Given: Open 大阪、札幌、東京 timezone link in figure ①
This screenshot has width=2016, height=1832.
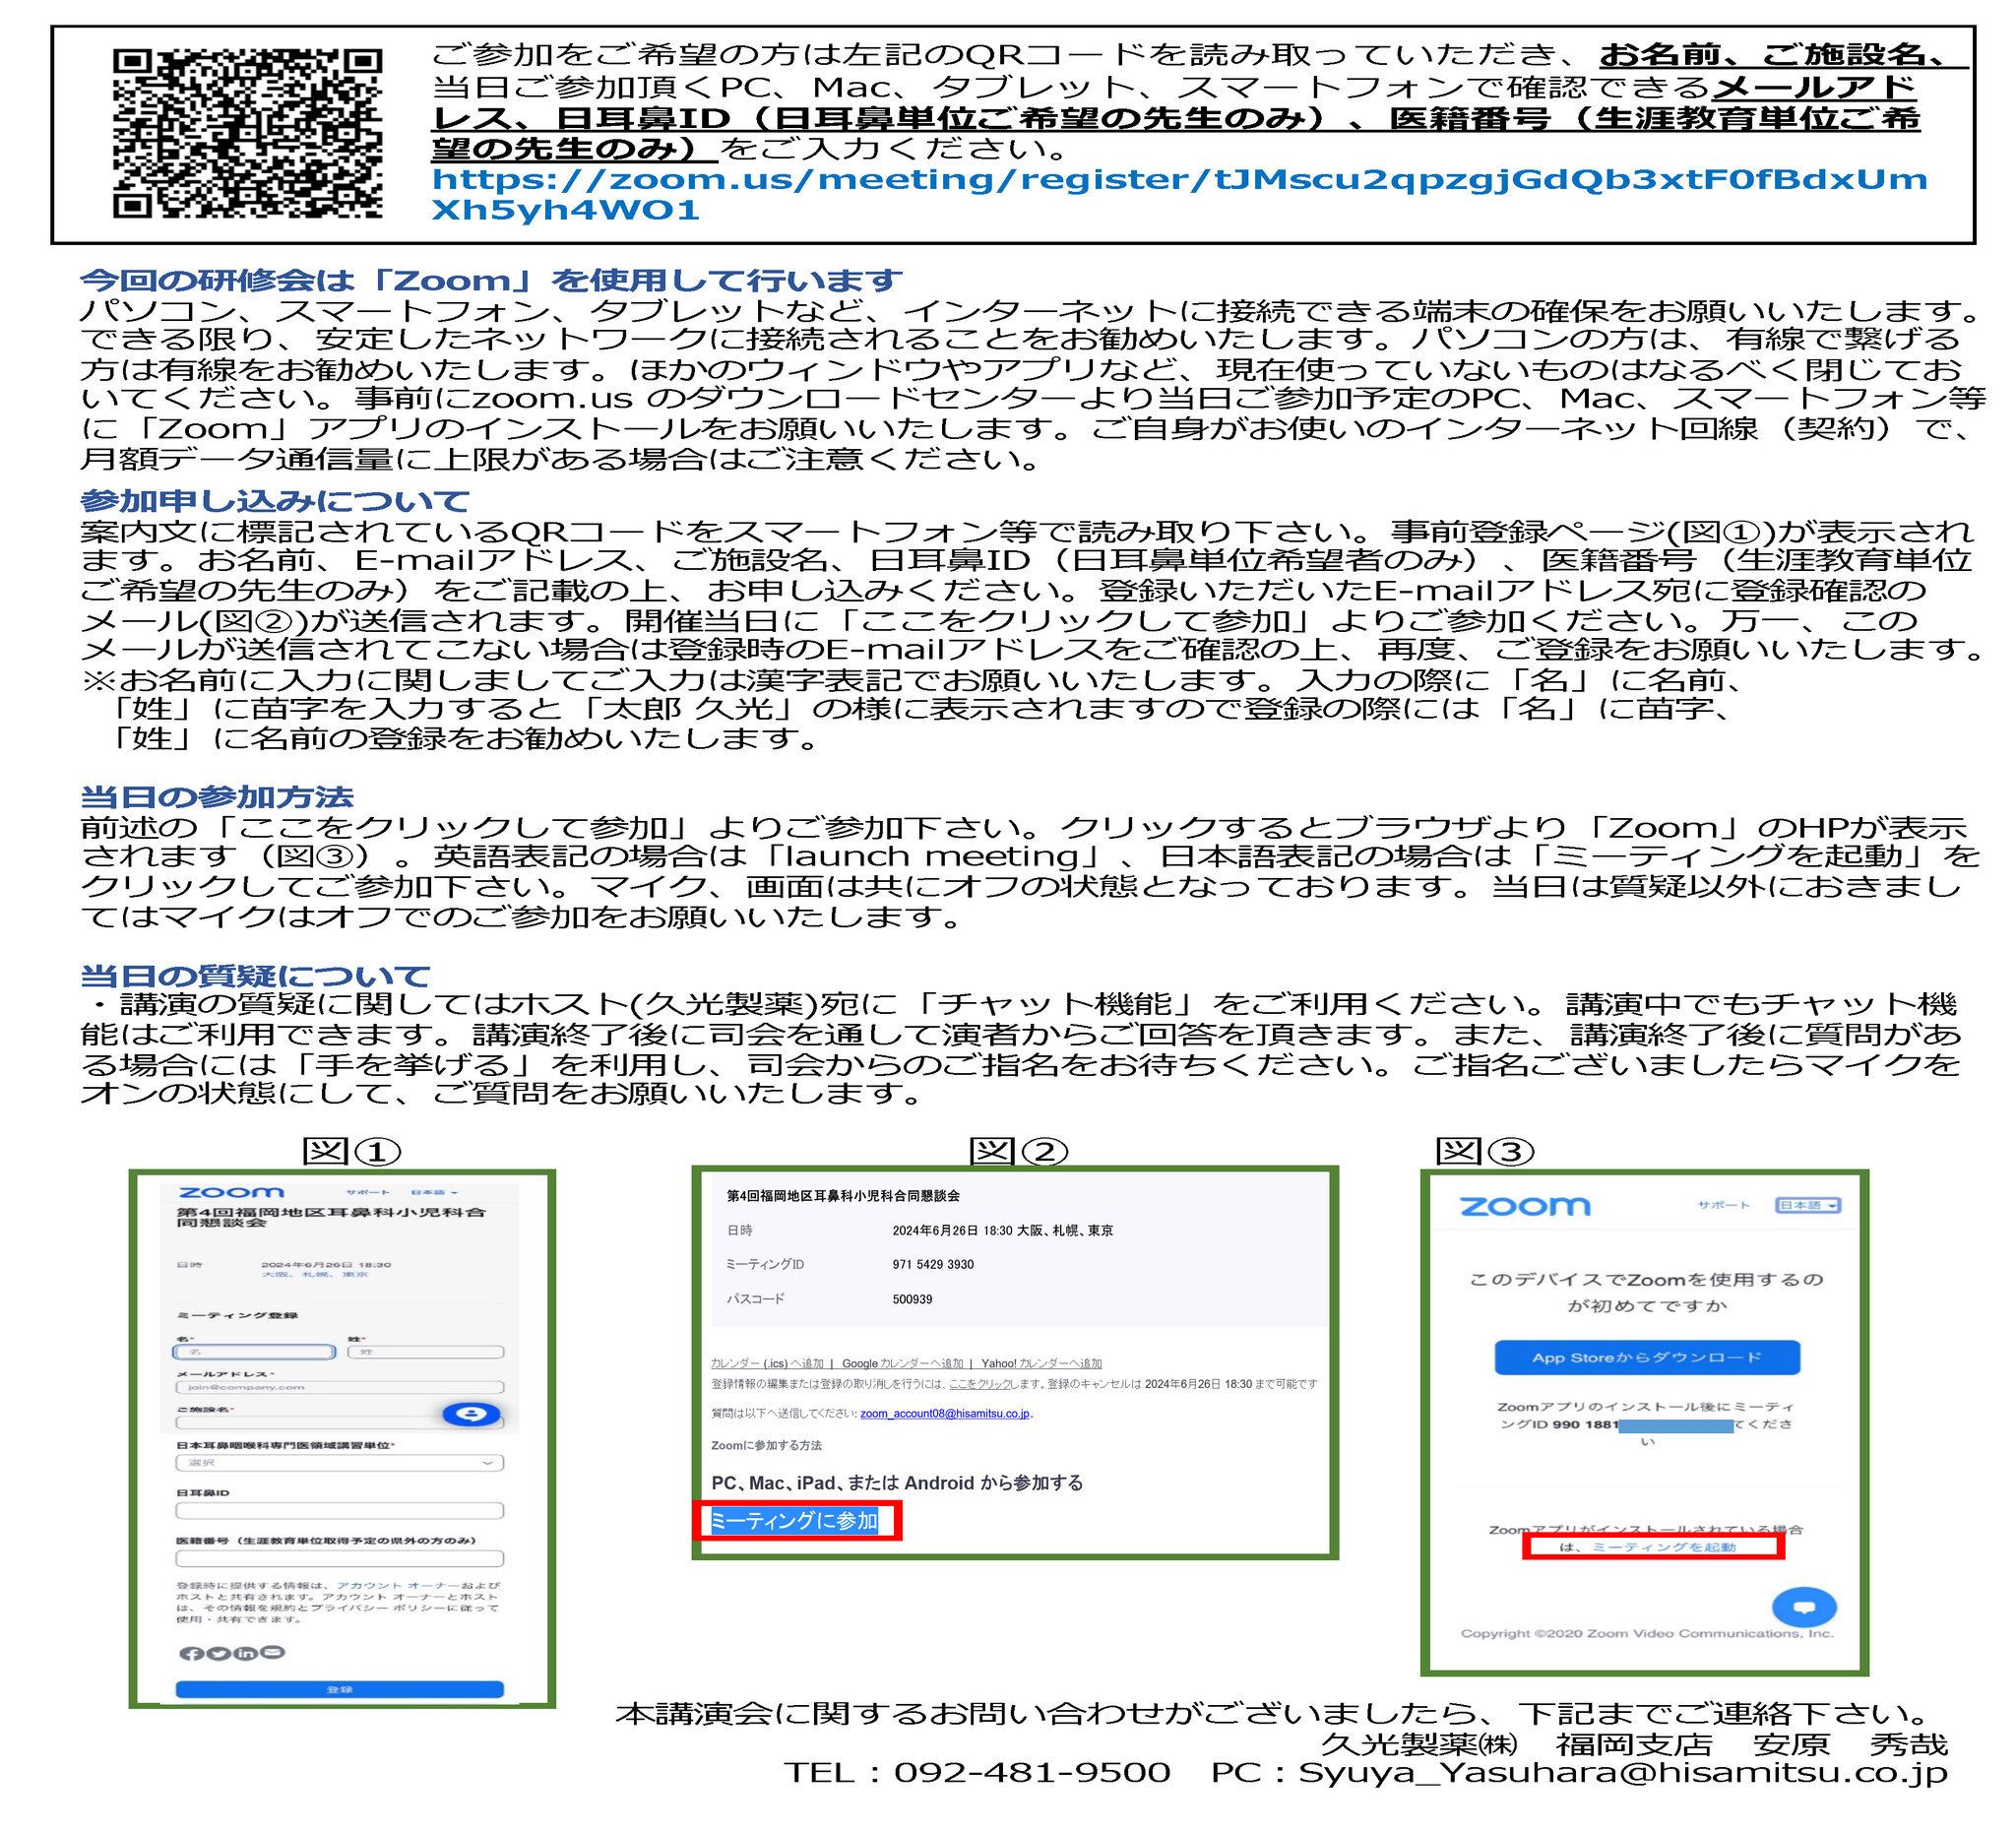Looking at the screenshot, I should point(315,1275).
